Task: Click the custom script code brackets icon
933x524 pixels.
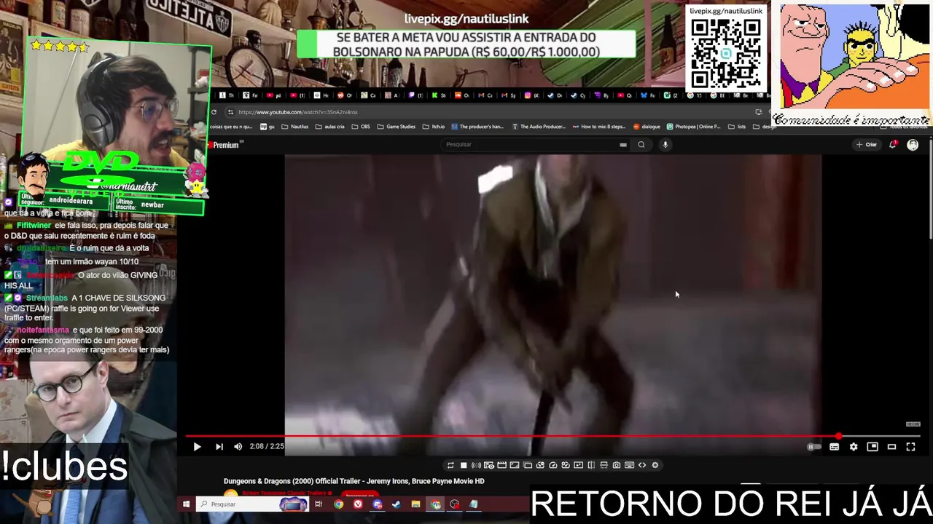Action: [x=642, y=465]
